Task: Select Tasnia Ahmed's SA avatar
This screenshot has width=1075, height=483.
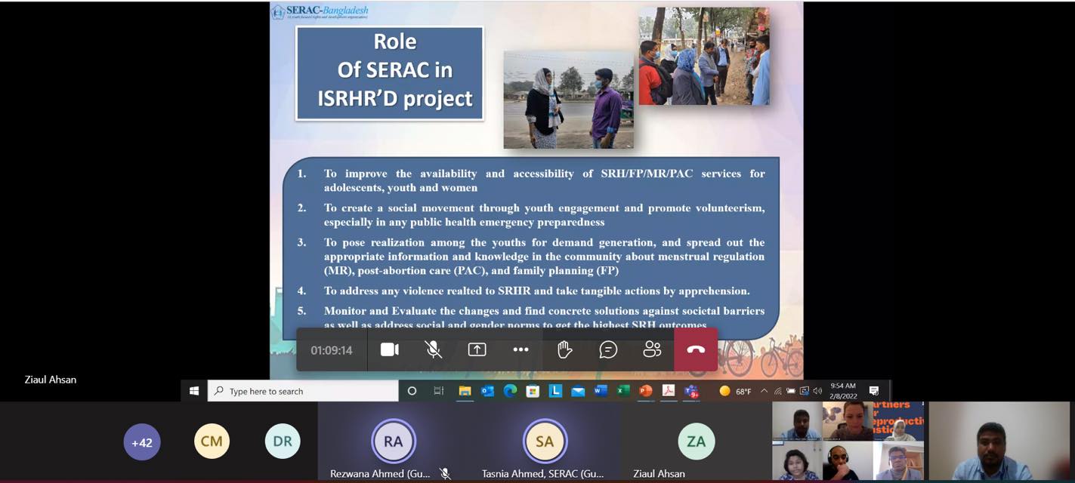Action: pos(545,441)
